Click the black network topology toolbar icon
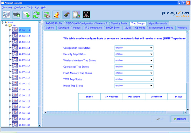Screen dimensions: 191x133 (87, 15)
